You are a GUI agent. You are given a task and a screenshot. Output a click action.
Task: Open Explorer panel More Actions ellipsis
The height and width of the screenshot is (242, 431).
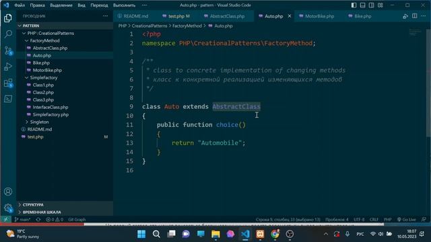coord(105,16)
